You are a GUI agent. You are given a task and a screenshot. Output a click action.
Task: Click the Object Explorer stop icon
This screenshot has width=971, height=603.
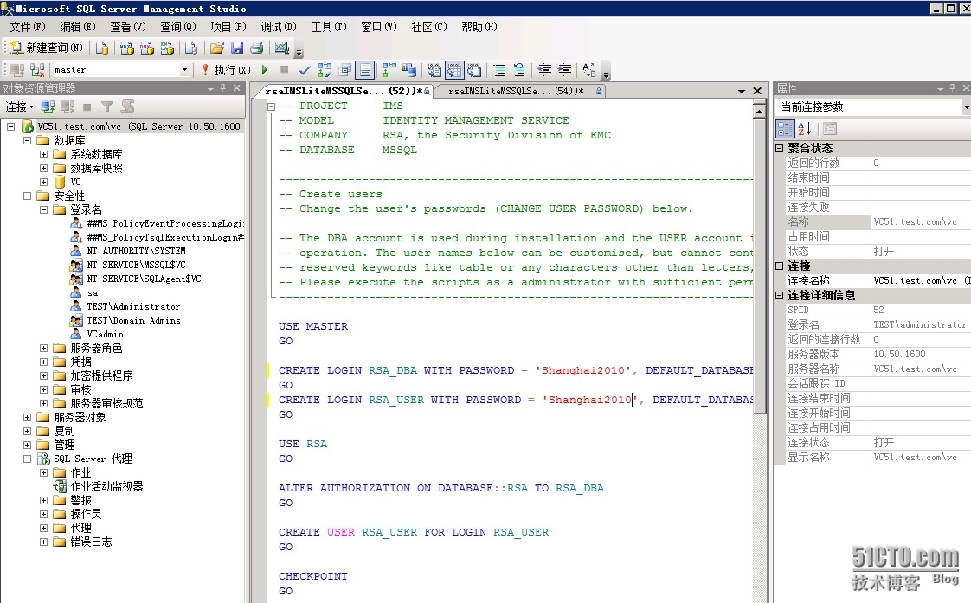coord(87,107)
